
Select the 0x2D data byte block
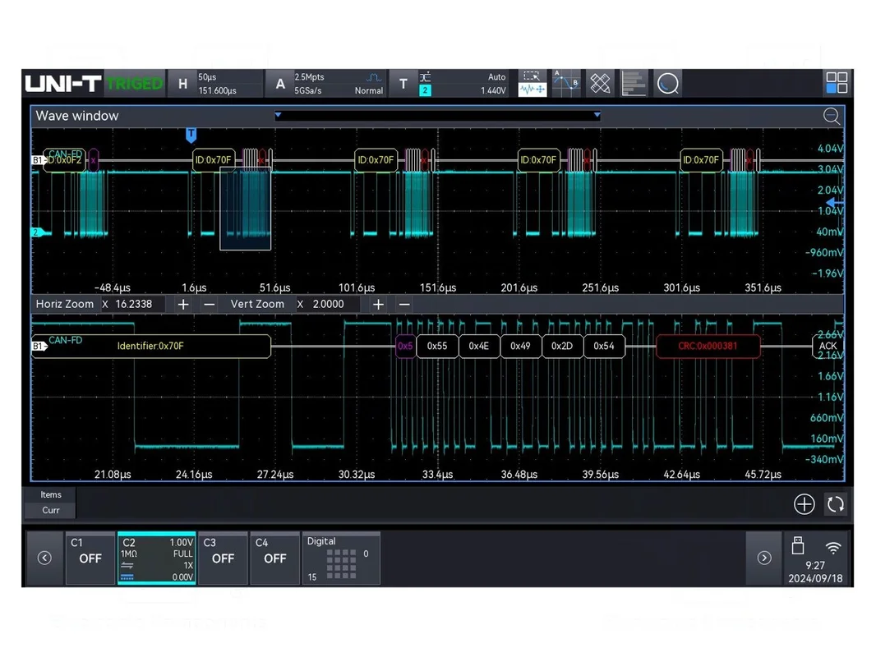[562, 346]
